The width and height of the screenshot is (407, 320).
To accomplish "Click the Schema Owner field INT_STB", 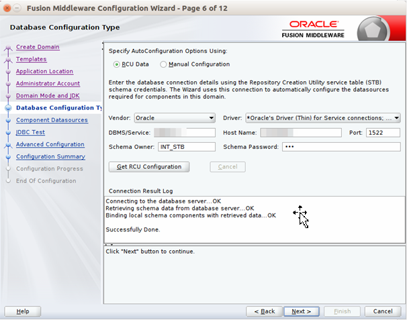I will point(186,147).
